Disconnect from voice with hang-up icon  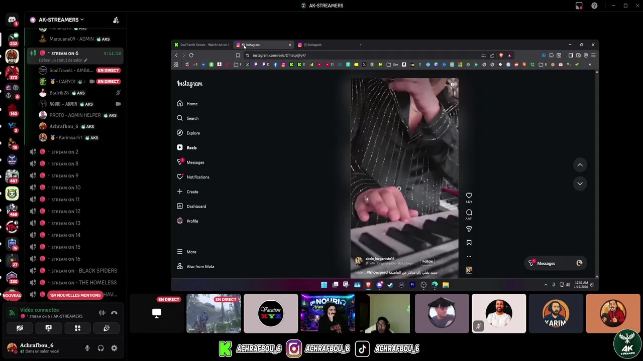tap(114, 313)
